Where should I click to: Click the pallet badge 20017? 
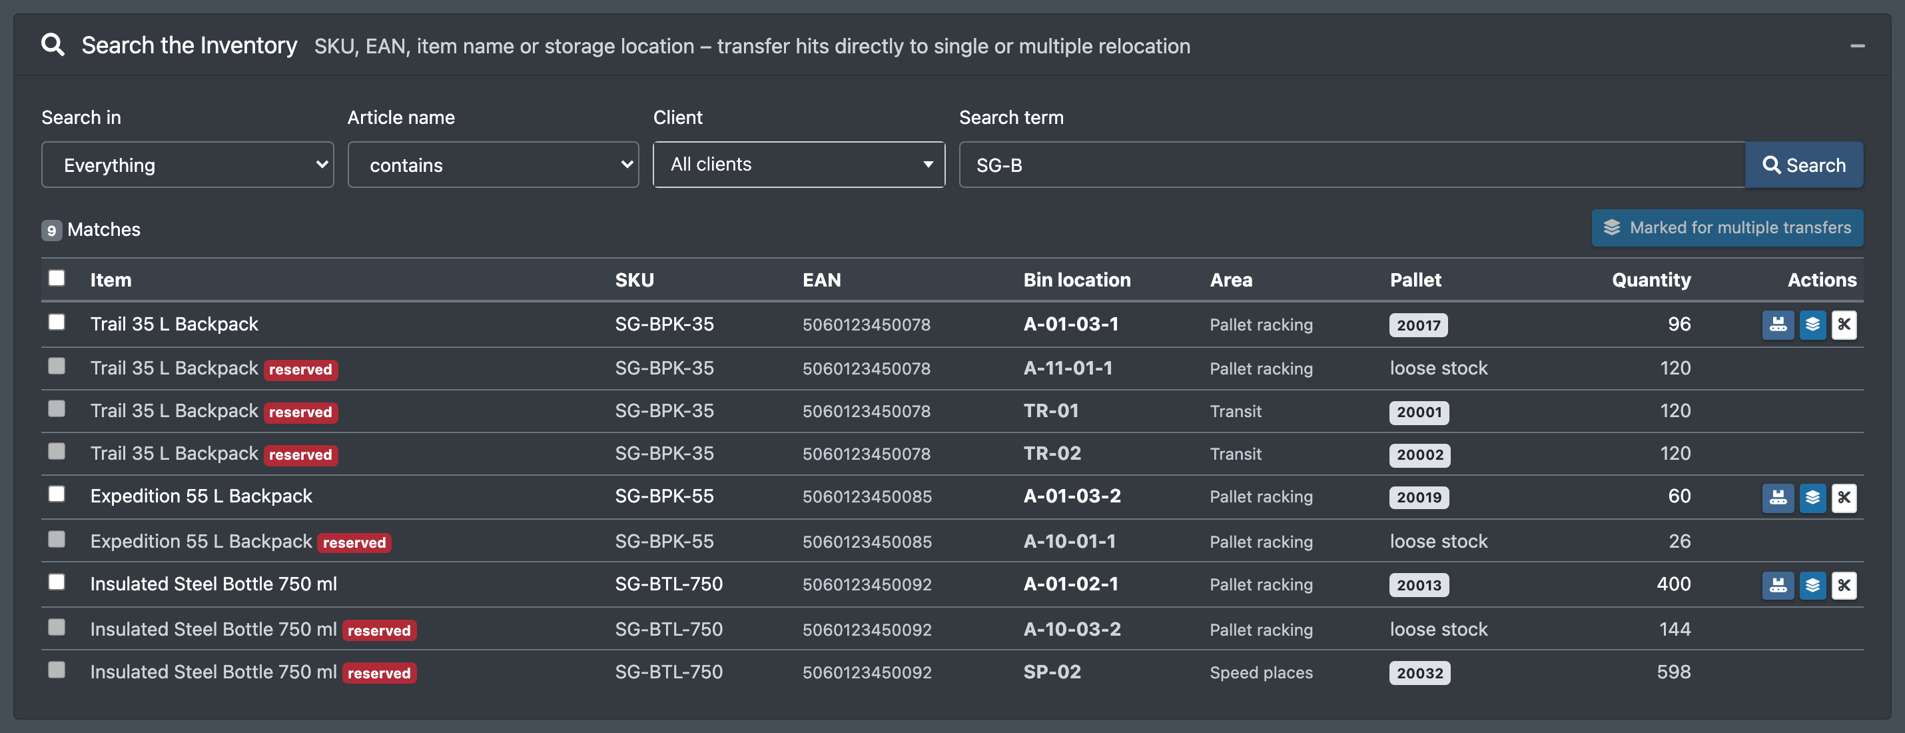pos(1418,325)
